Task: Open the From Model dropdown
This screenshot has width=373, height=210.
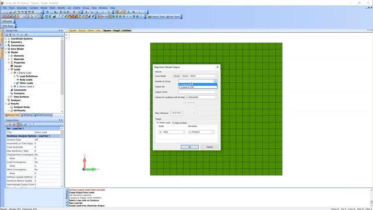Action: 195,76
